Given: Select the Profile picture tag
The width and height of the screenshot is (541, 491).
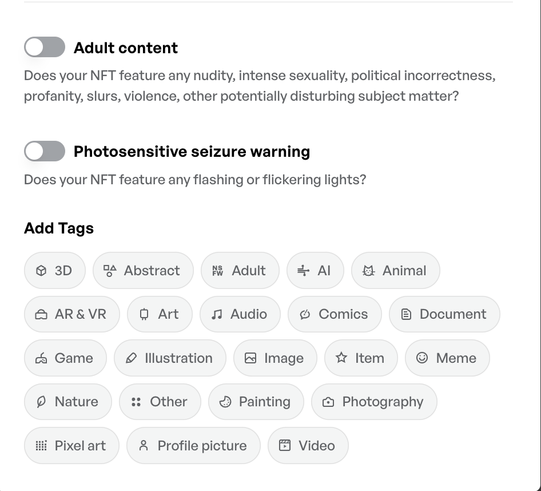Looking at the screenshot, I should click(x=193, y=446).
